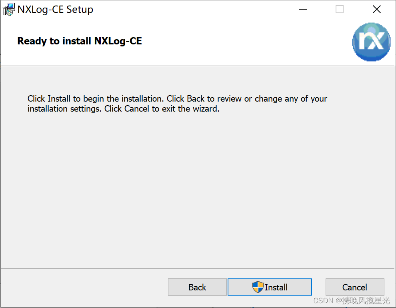
Task: Select Cancel to abort NXLog-CE setup
Action: coord(354,287)
